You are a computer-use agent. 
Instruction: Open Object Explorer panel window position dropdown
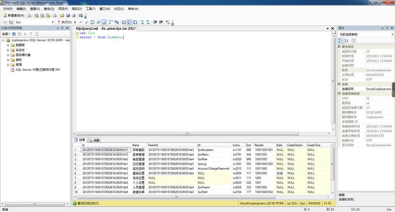tap(58, 28)
